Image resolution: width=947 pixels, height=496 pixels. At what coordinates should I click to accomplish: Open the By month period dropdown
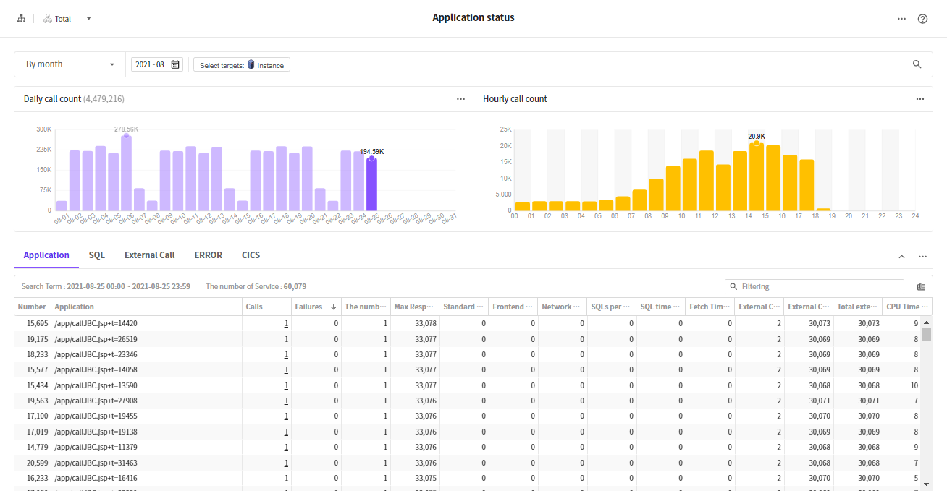point(70,64)
